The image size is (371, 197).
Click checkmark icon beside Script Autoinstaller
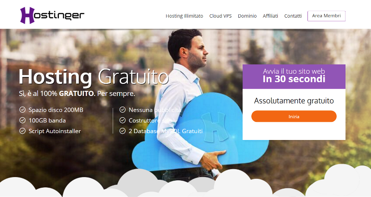pos(22,131)
